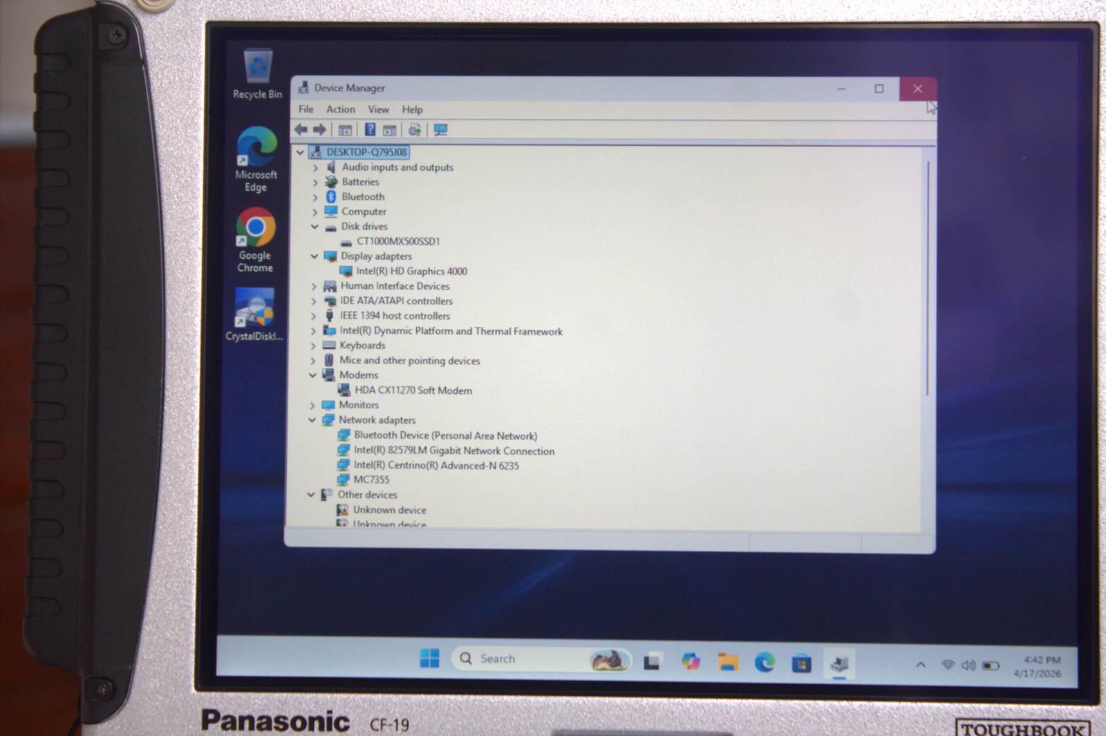Open Task View from the taskbar
The image size is (1106, 736).
(x=652, y=662)
